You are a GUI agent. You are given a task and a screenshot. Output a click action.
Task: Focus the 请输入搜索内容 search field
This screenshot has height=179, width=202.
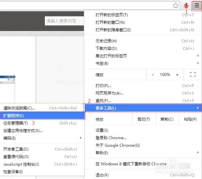64,21
